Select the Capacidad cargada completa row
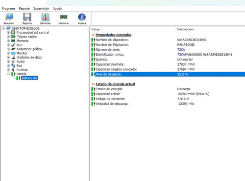 pos(168,69)
